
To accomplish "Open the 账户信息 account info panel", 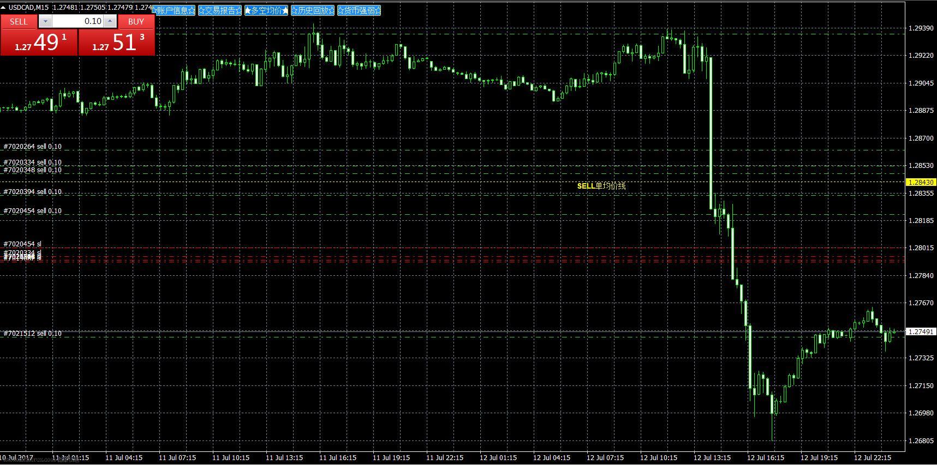I will coord(174,10).
